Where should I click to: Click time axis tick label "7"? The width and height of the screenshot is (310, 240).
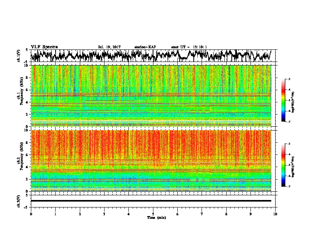click(202, 214)
